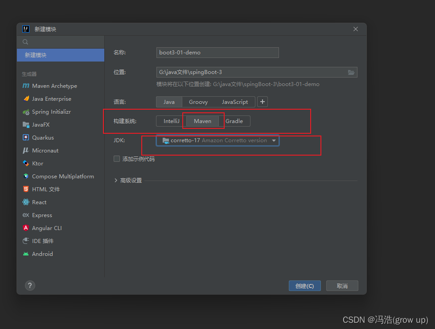Enable the add sample code checkbox
The image size is (435, 329).
(117, 159)
